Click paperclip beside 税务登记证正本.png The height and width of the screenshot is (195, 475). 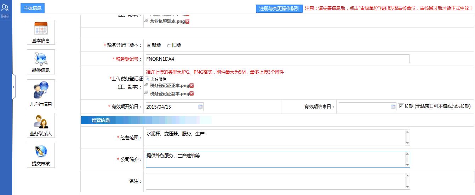pyautogui.click(x=147, y=85)
